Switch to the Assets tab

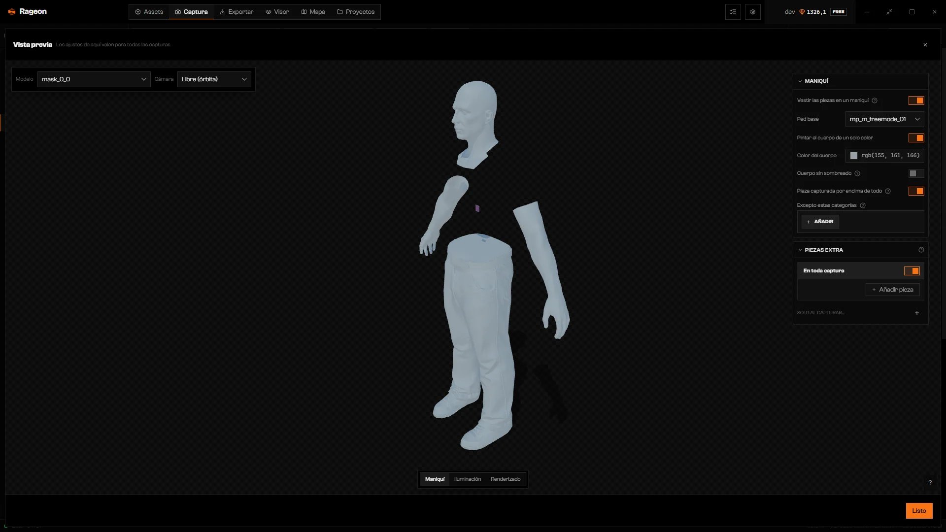coord(149,12)
